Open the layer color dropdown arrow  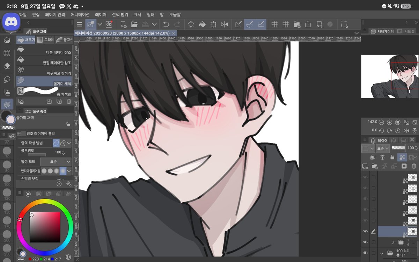[x=372, y=148]
